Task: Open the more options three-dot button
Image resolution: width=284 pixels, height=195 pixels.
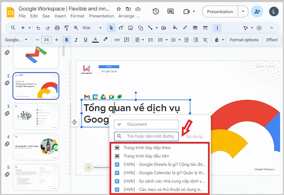Action: 217,28
